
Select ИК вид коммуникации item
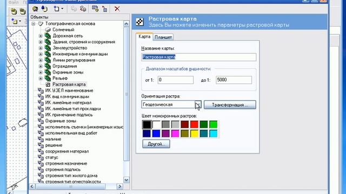click(67, 96)
